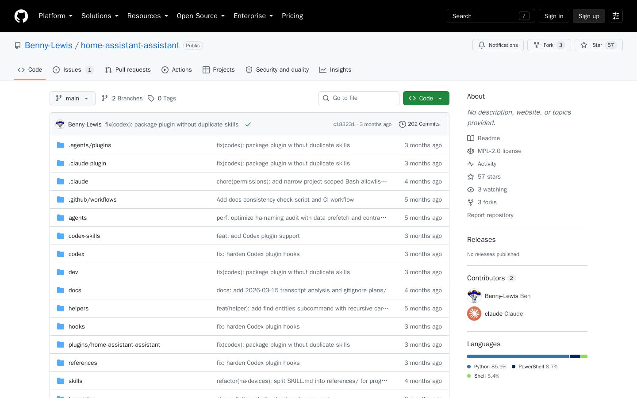Open global navigation settings icon in header
The height and width of the screenshot is (398, 637).
(616, 16)
